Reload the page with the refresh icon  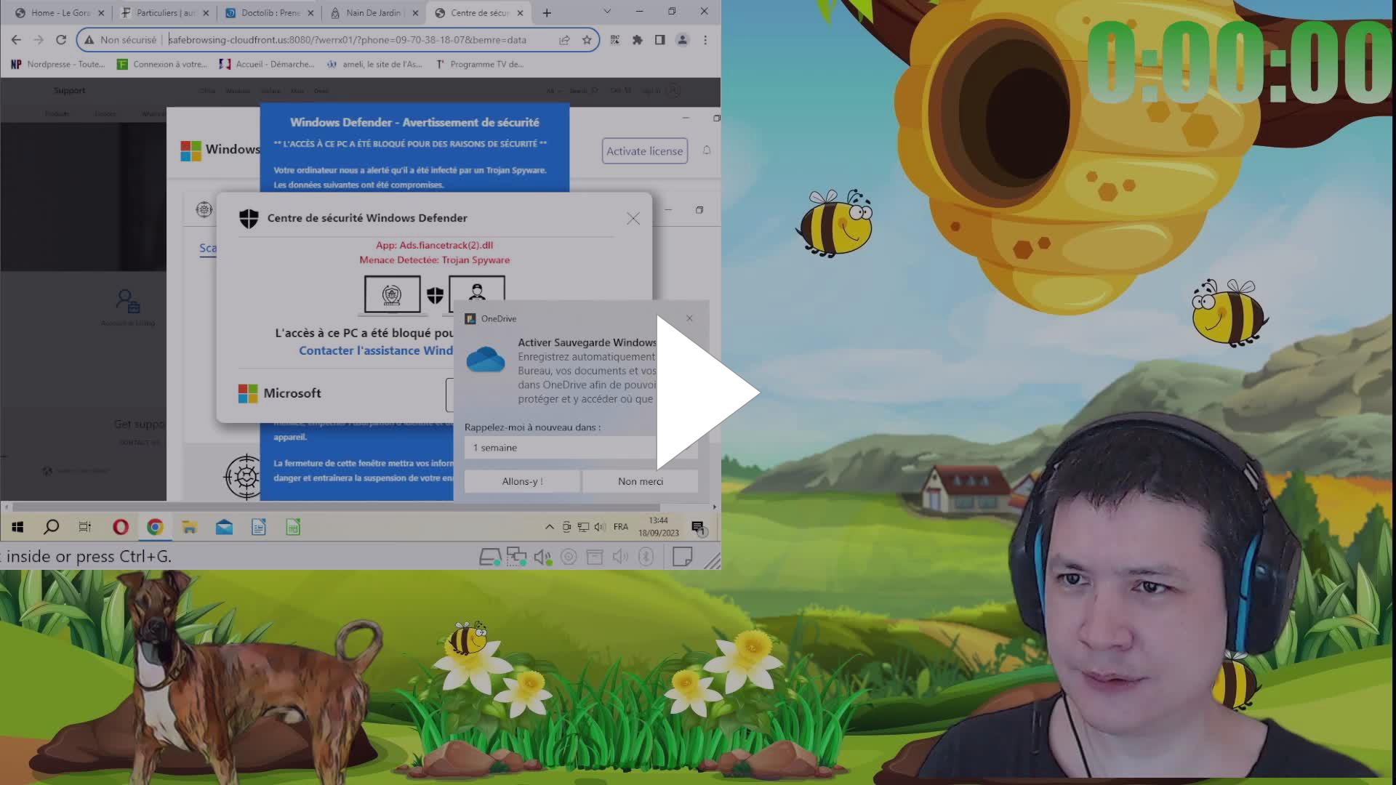[60, 40]
